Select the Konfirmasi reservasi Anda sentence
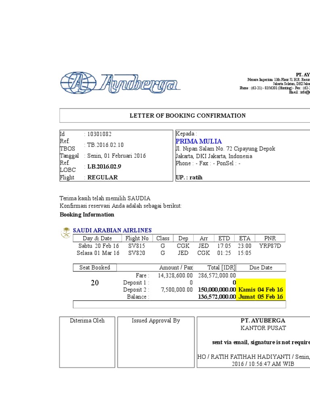 [121, 206]
